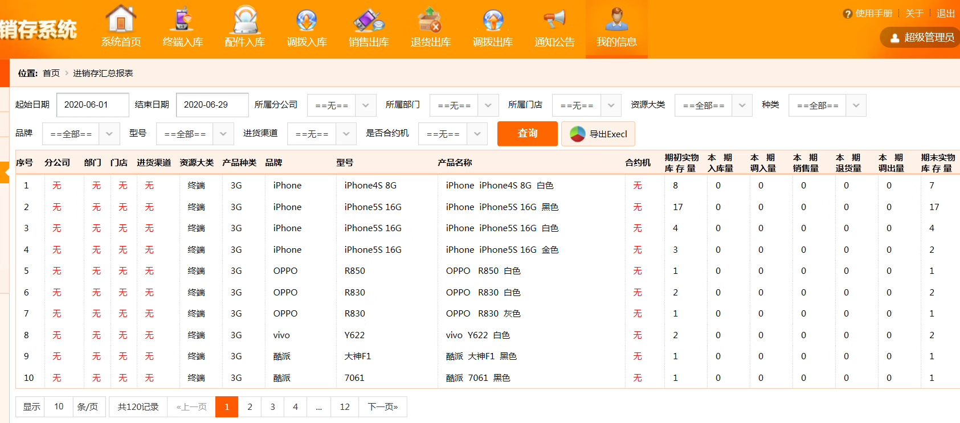Go to page 4
Viewport: 960px width, 423px height.
295,406
